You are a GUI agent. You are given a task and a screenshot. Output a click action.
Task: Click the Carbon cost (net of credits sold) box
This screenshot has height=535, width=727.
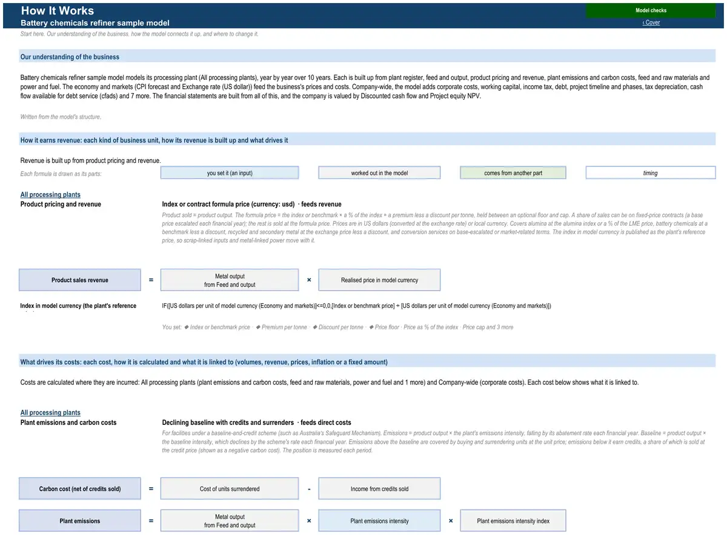(x=80, y=489)
